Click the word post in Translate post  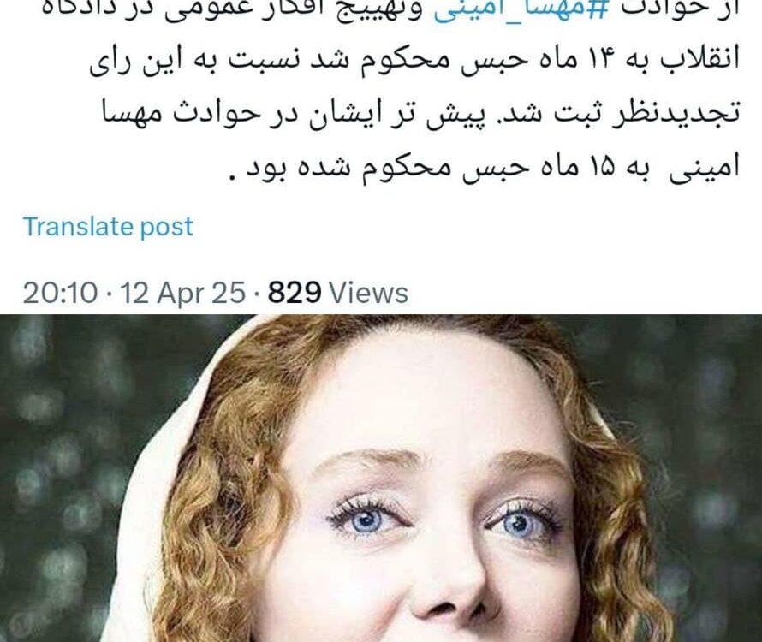[166, 228]
